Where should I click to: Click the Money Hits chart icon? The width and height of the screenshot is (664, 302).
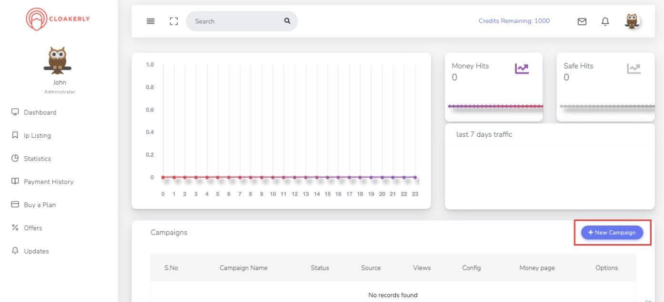(x=522, y=69)
